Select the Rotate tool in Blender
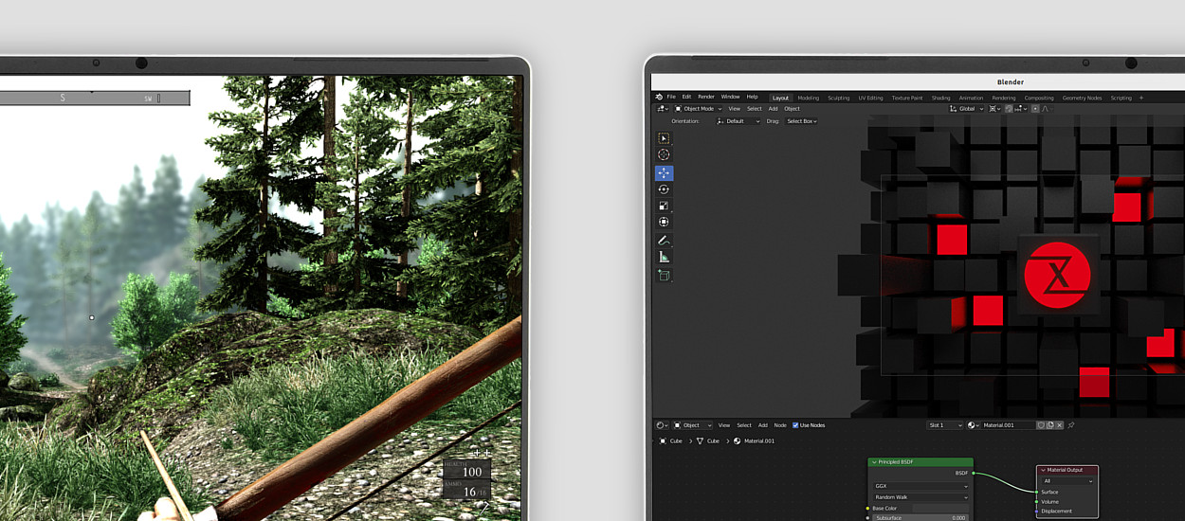1185x521 pixels. 664,189
